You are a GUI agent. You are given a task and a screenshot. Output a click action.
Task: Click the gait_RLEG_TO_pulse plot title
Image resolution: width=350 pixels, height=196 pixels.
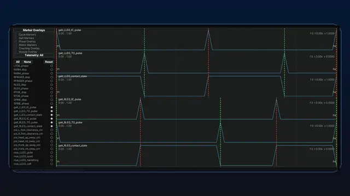point(70,122)
